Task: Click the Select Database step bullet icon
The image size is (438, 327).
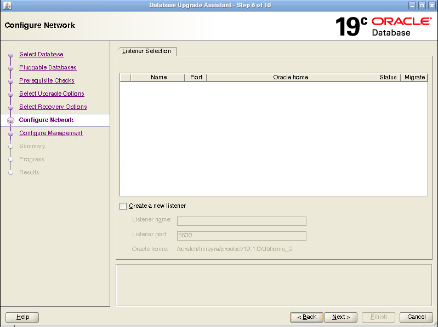Action: pos(10,55)
